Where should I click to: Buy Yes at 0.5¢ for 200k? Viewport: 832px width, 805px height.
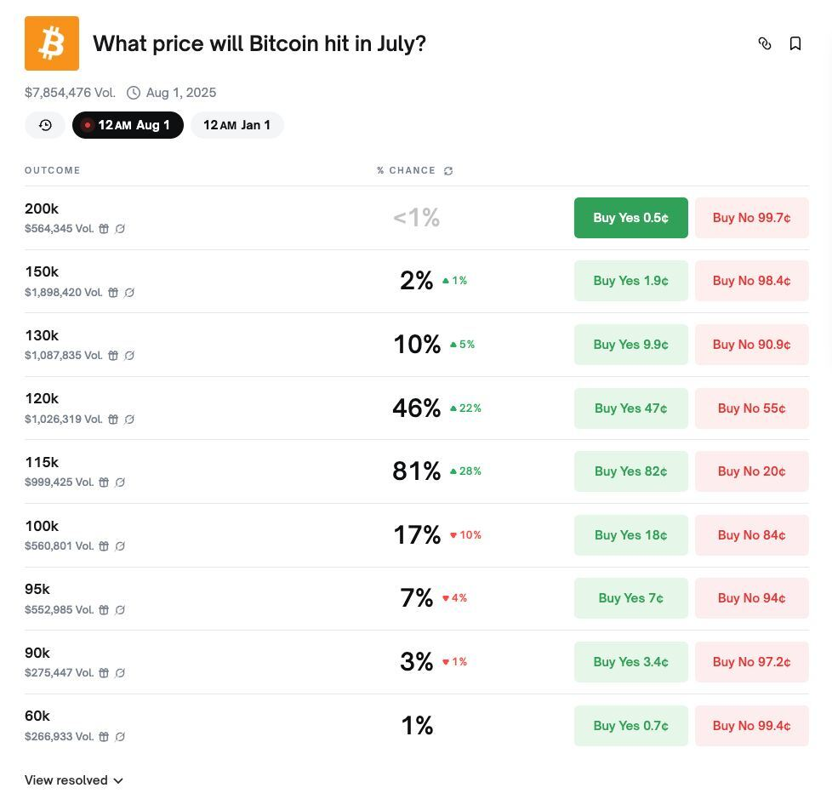click(630, 218)
